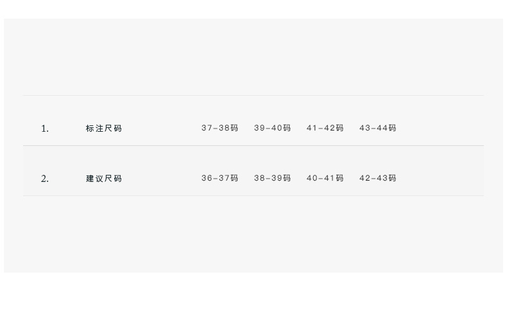The width and height of the screenshot is (507, 315).
Task: Pick the 40-41码 suggested size
Action: coord(325,178)
